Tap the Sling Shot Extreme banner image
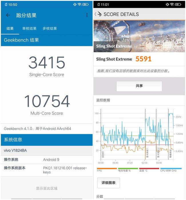The image size is (186, 200). pos(139,36)
